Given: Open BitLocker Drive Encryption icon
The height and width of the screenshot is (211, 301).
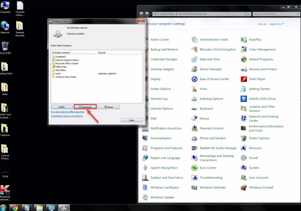Looking at the screenshot, I should (x=194, y=49).
